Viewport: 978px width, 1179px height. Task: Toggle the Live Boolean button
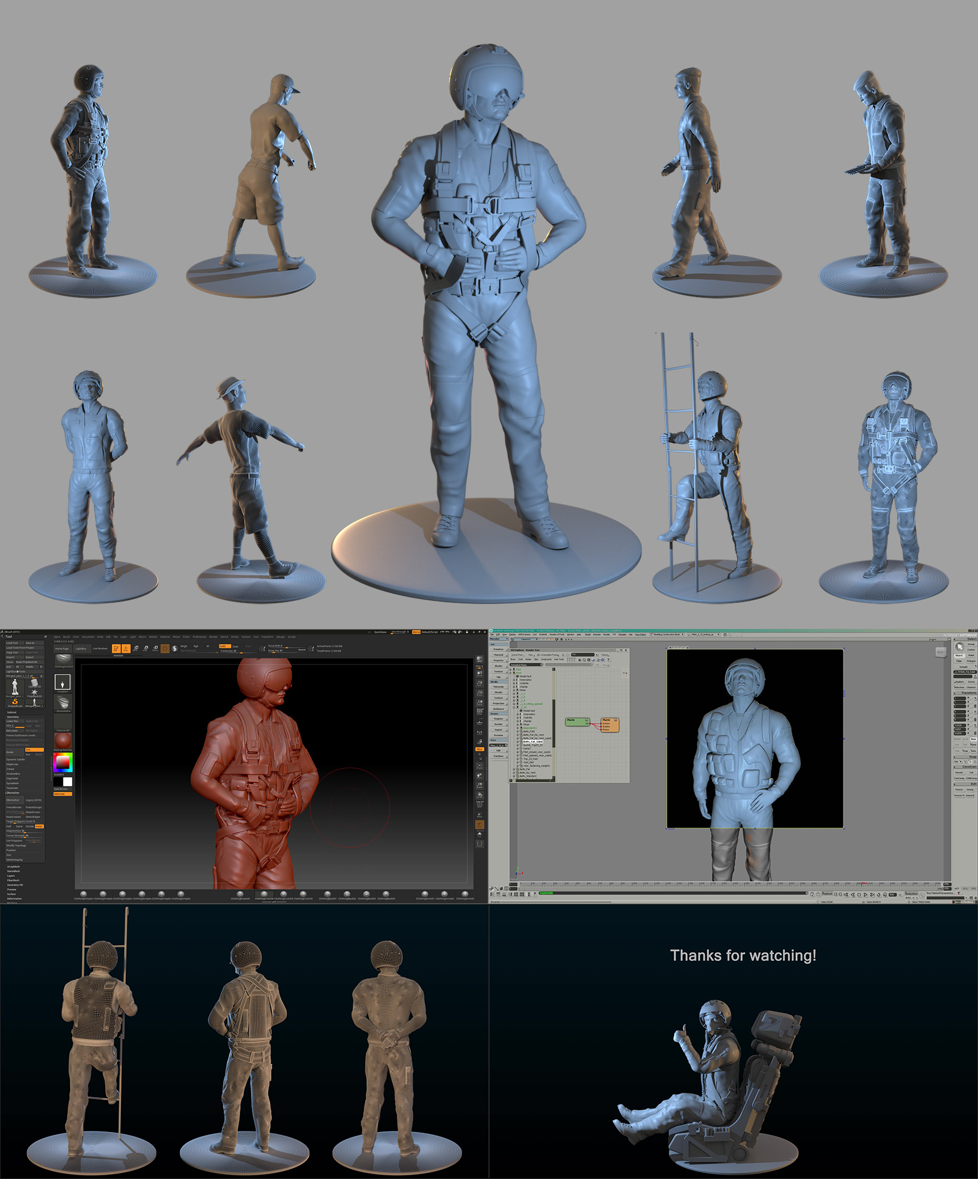[100, 648]
